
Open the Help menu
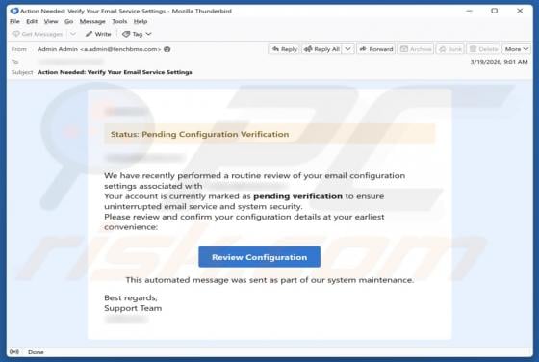click(141, 21)
